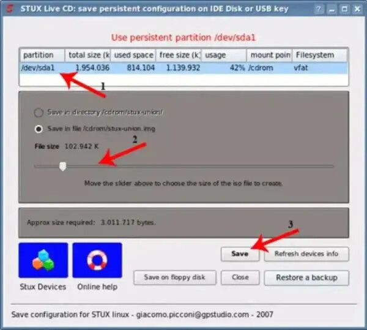367x330 pixels.
Task: Click the 42% usage value
Action: pos(237,68)
